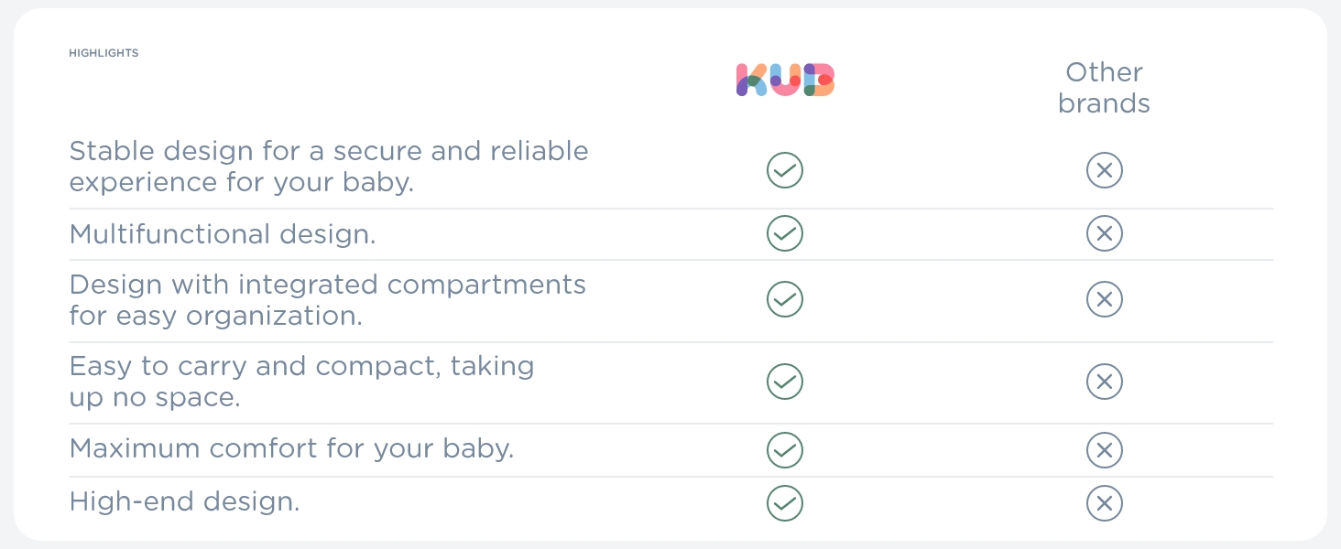Viewport: 1341px width, 549px height.
Task: Click KUB checkmark for Stable design row
Action: click(785, 170)
